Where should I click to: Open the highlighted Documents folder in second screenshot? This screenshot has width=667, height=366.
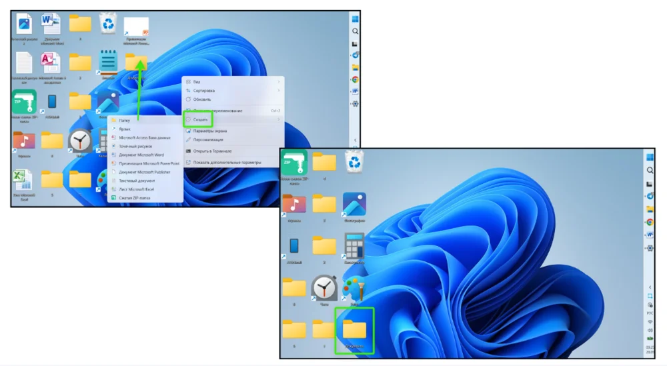354,330
